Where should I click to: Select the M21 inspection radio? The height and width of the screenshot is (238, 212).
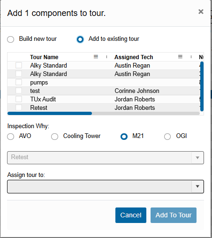(x=124, y=137)
